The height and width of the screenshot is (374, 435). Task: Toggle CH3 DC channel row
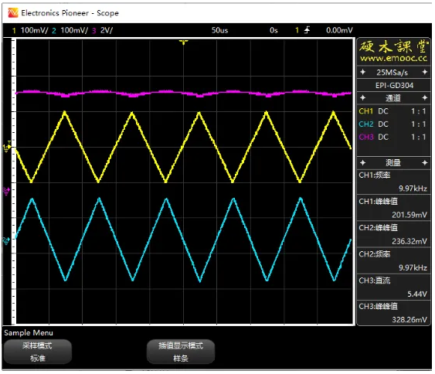393,137
